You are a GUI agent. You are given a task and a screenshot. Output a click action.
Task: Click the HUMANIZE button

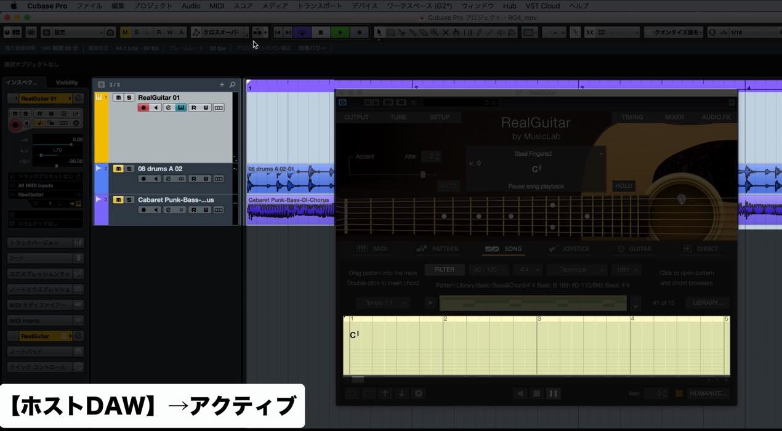point(708,393)
